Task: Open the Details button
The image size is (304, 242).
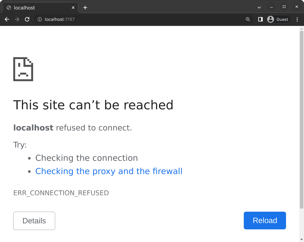Action: coord(34,221)
